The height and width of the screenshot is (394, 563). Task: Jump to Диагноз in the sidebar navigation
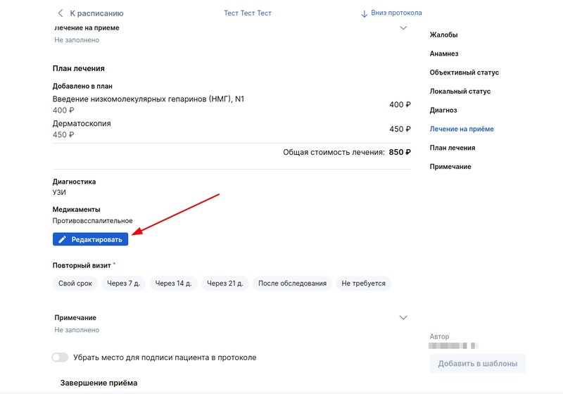(443, 110)
